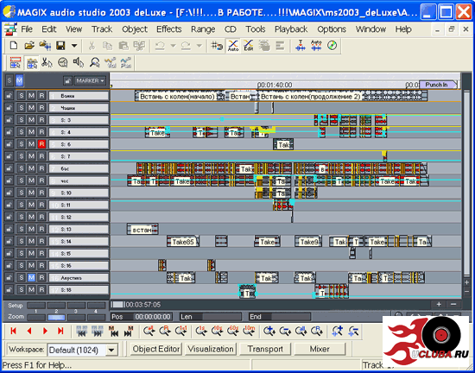
Task: Select the Take85 object on track S: 14
Action: [183, 242]
